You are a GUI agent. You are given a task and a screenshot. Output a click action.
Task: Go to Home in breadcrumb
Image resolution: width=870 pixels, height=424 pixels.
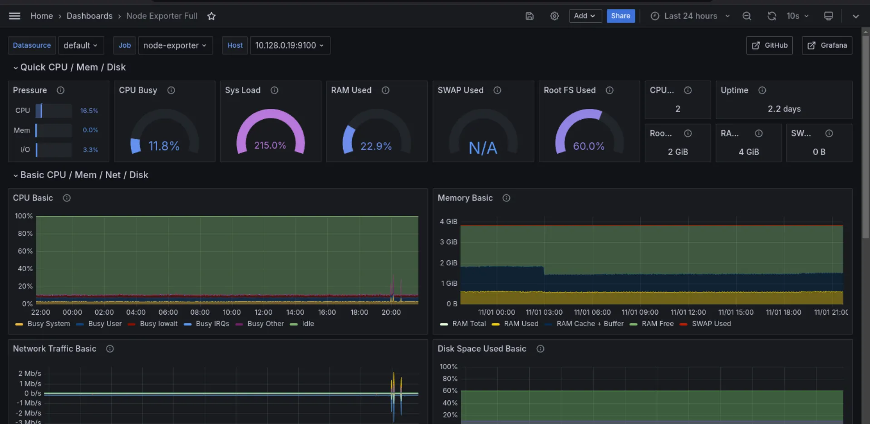pyautogui.click(x=41, y=16)
